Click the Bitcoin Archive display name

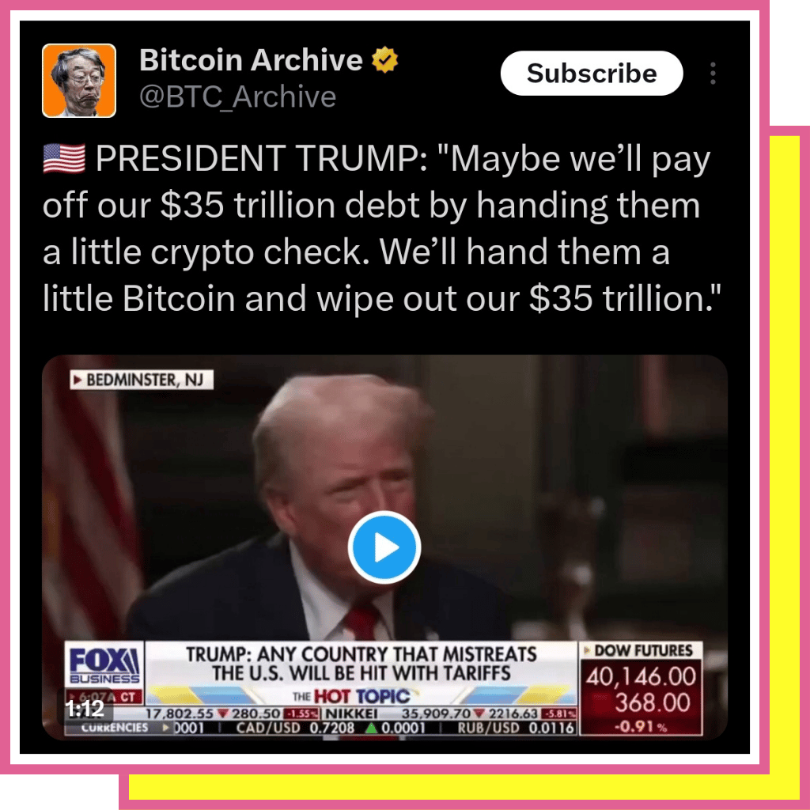tap(251, 60)
